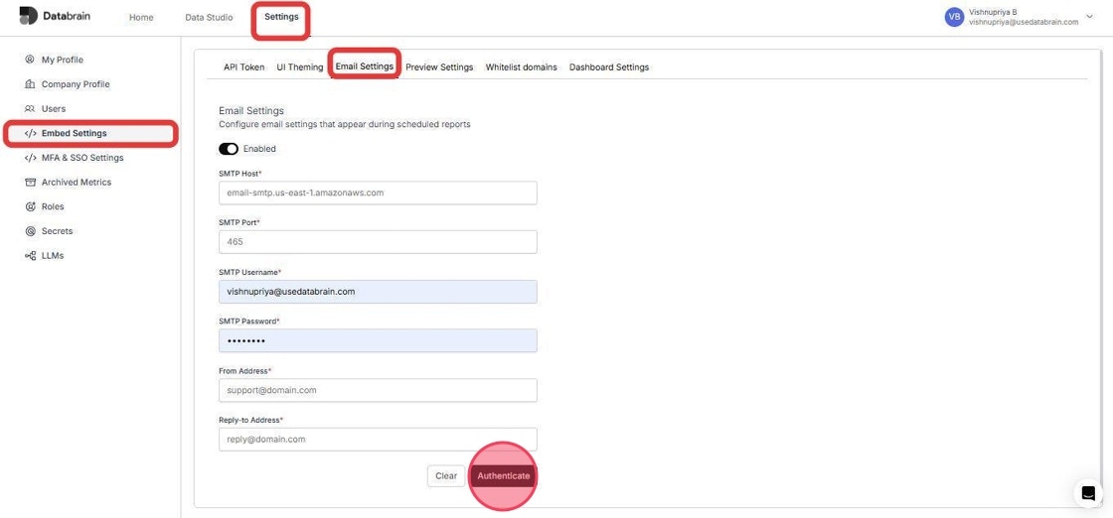Click the Secrets icon in sidebar
1113x518 pixels.
[30, 231]
